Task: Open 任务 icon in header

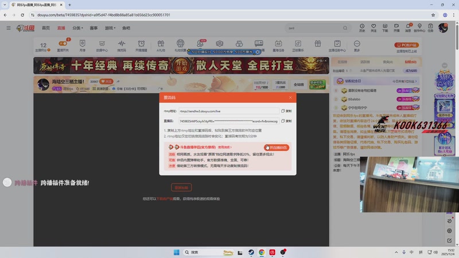Action: [430, 28]
